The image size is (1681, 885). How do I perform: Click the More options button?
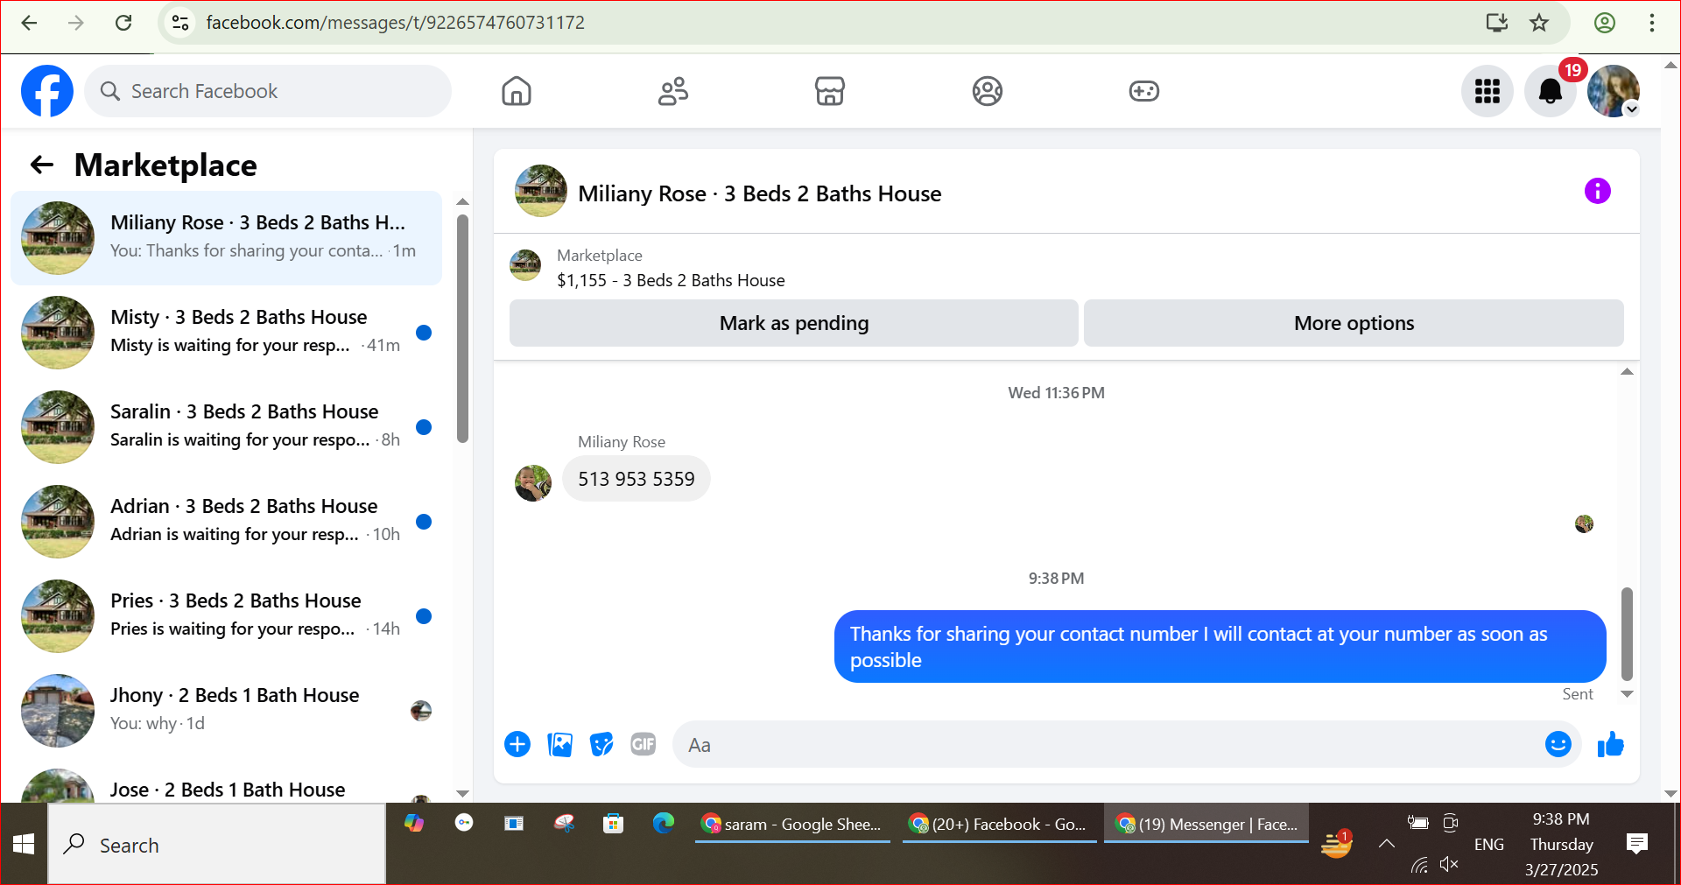[x=1354, y=323]
